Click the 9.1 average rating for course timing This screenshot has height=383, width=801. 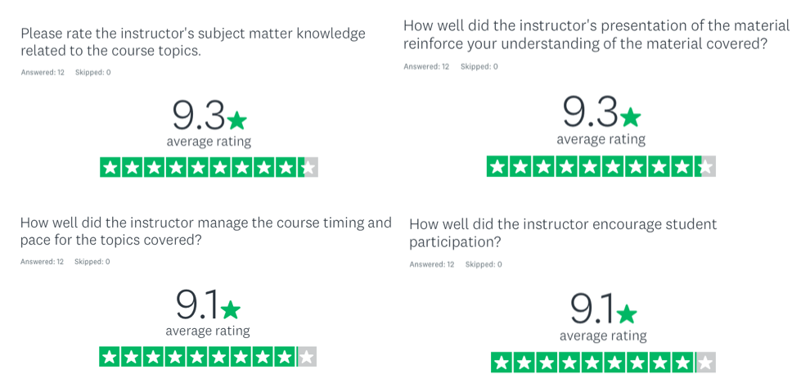pos(197,304)
